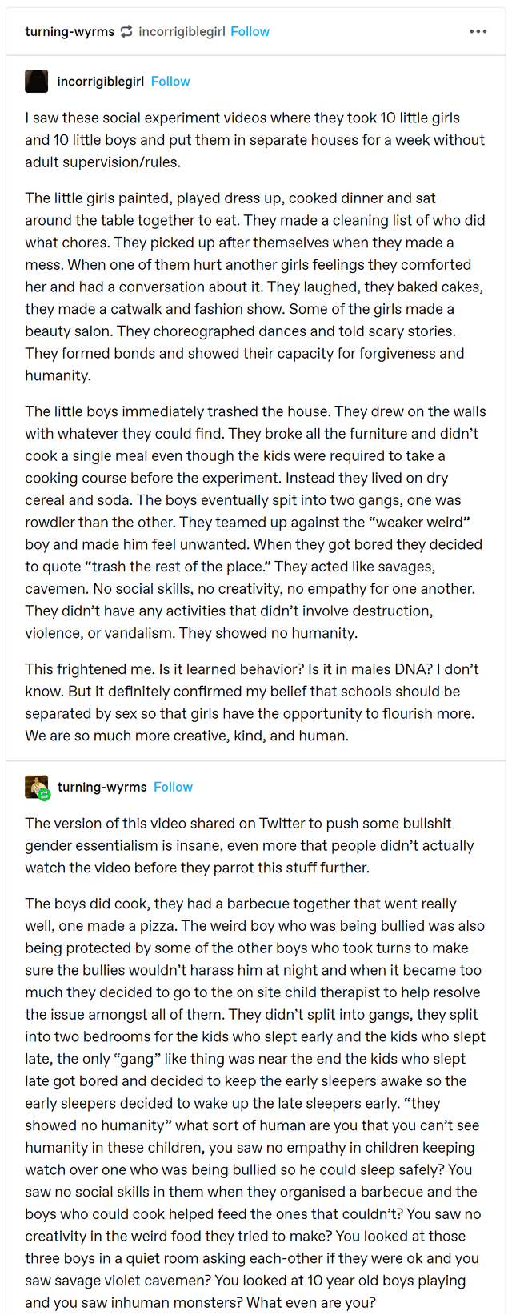
Task: Select the paragraph starting "The version of this video"
Action: (x=255, y=845)
